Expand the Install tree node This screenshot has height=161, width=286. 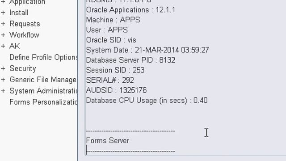point(3,13)
